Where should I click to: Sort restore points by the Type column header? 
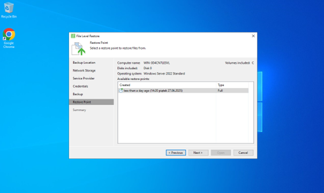[x=232, y=85]
